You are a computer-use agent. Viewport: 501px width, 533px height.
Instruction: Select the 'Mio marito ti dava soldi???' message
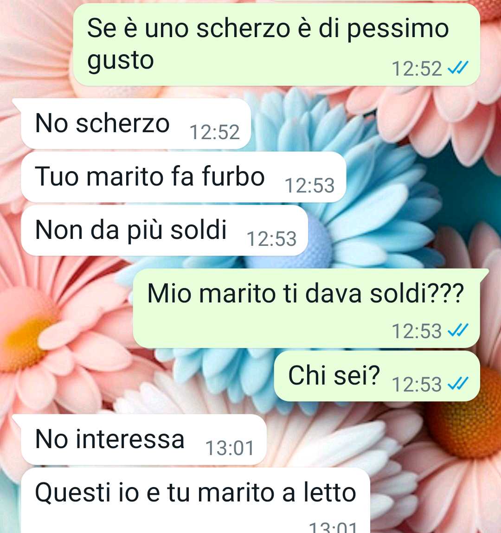[x=306, y=308]
